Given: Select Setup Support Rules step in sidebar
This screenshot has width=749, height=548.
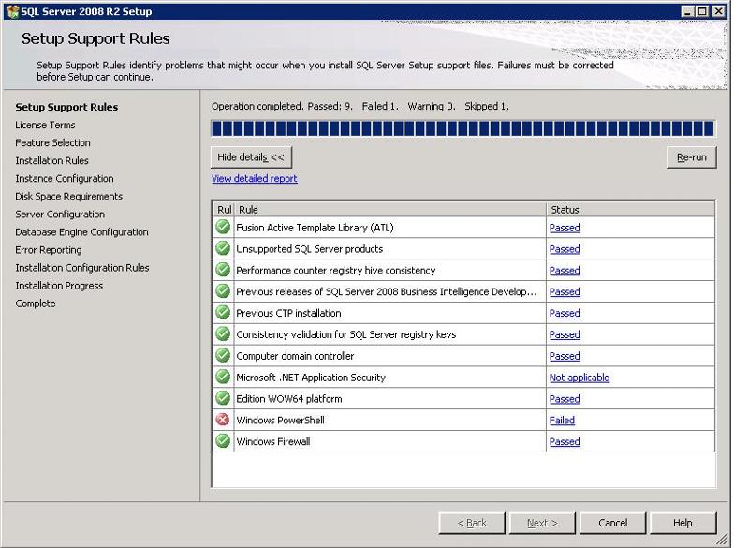Looking at the screenshot, I should [66, 107].
